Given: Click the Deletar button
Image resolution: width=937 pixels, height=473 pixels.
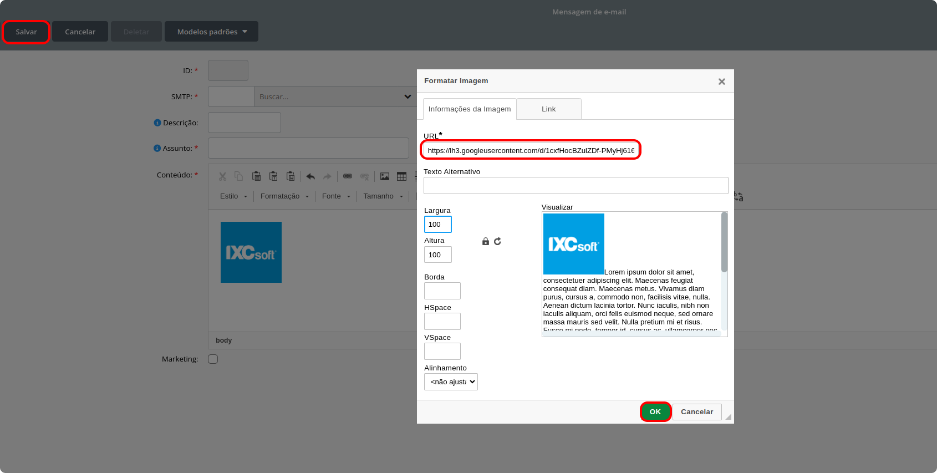Looking at the screenshot, I should pyautogui.click(x=136, y=32).
